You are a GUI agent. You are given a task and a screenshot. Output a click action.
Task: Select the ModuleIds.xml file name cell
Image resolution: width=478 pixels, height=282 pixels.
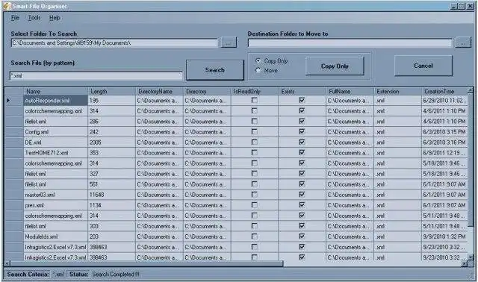tap(55, 236)
